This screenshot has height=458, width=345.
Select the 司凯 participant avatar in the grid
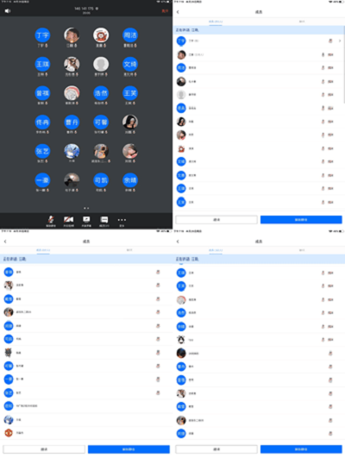[101, 180]
